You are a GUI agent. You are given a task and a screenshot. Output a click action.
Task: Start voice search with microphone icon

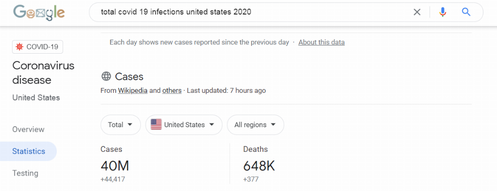point(443,12)
